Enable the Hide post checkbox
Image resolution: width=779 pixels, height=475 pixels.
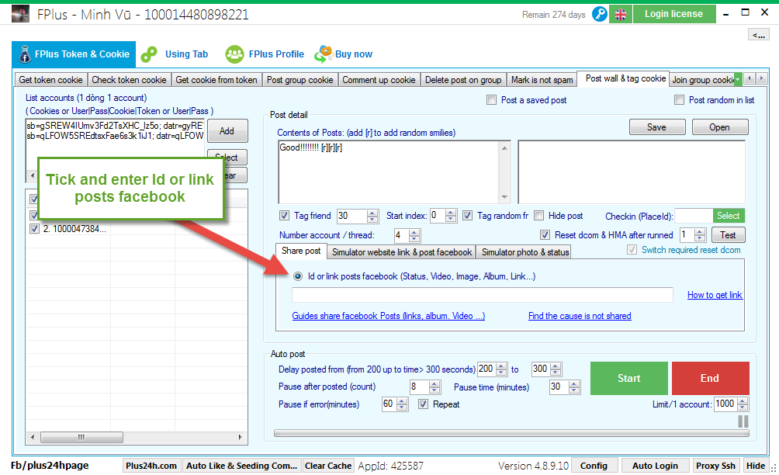click(538, 215)
